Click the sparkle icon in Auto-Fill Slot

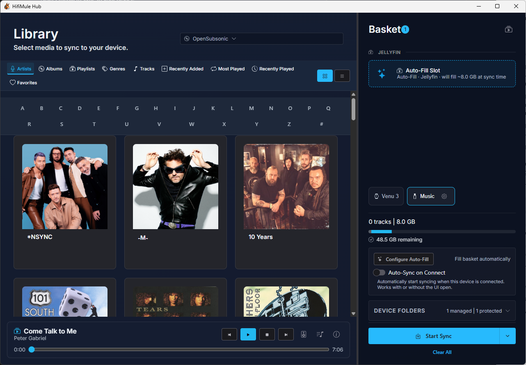382,74
